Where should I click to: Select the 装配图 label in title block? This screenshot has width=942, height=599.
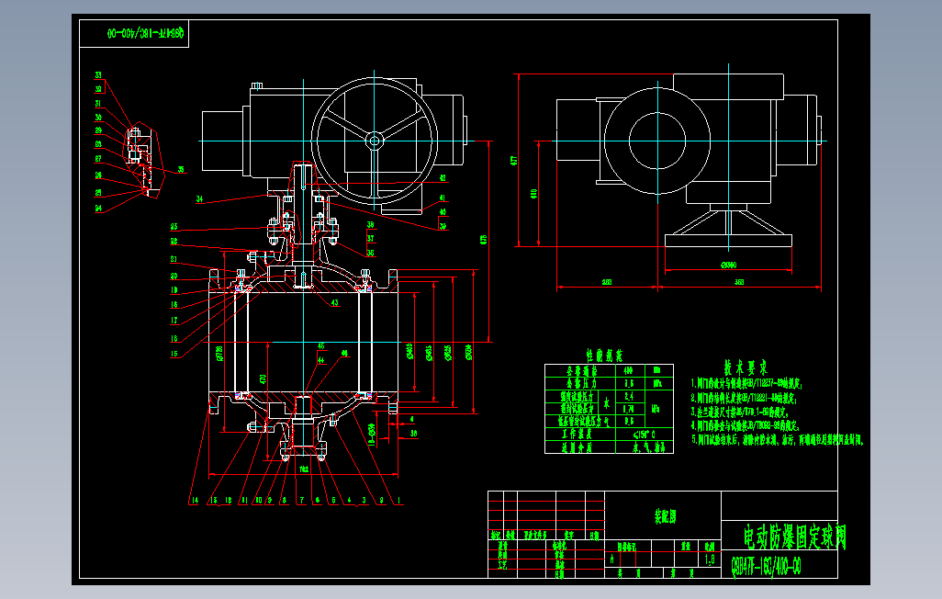(x=665, y=516)
